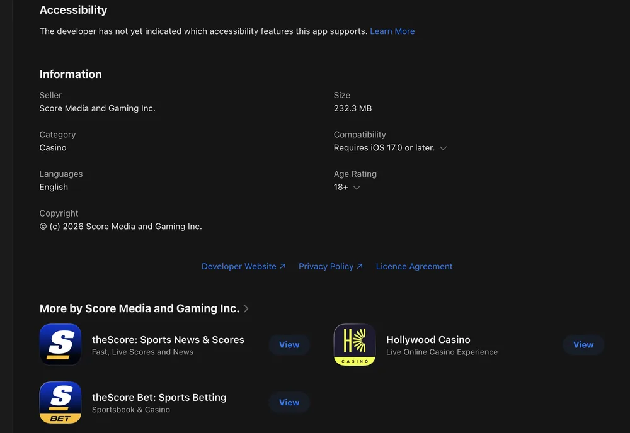The width and height of the screenshot is (630, 433).
Task: Click the 2026 copyright notice text
Action: [x=120, y=227]
